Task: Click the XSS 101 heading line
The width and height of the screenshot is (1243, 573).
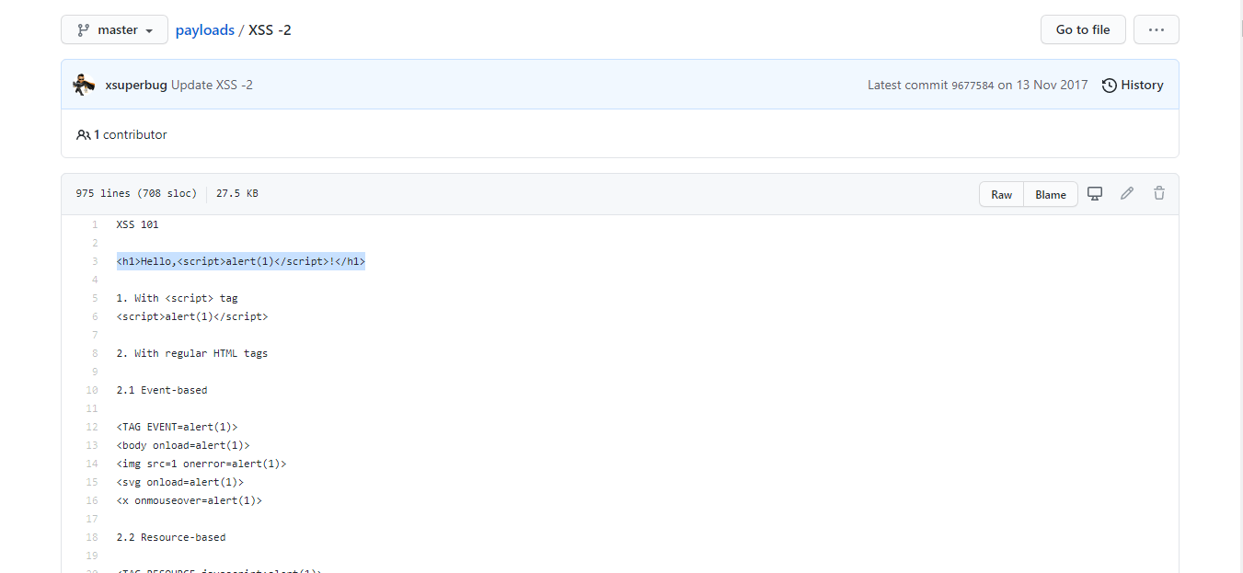Action: (x=138, y=224)
